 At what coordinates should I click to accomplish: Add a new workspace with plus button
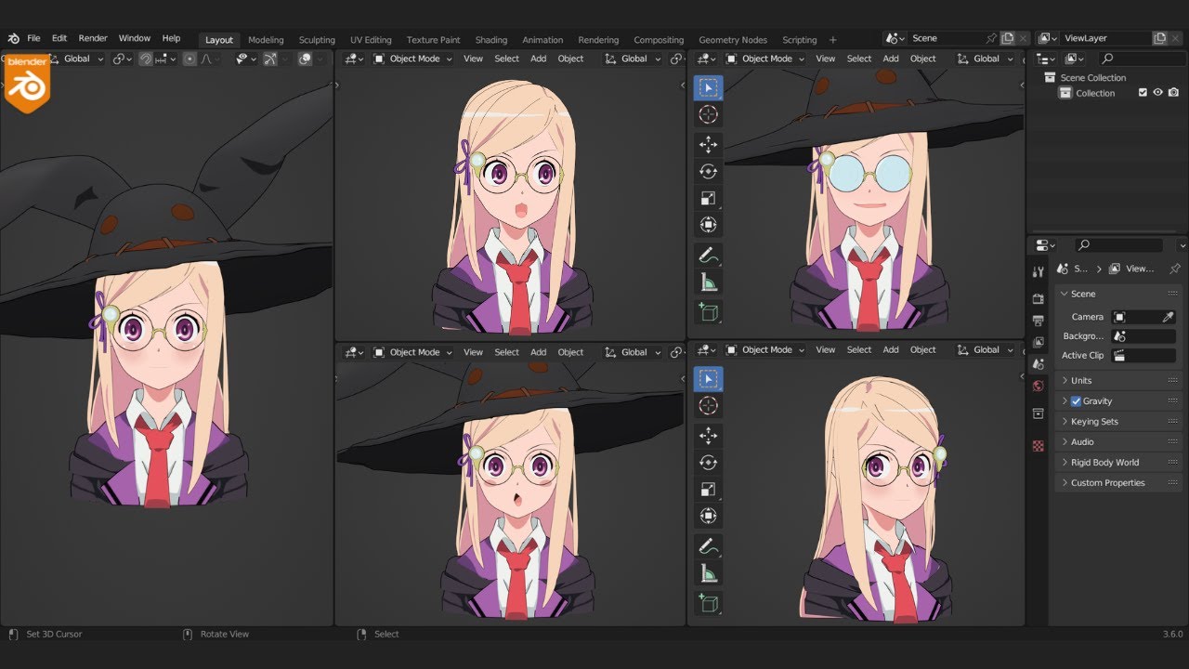point(832,40)
